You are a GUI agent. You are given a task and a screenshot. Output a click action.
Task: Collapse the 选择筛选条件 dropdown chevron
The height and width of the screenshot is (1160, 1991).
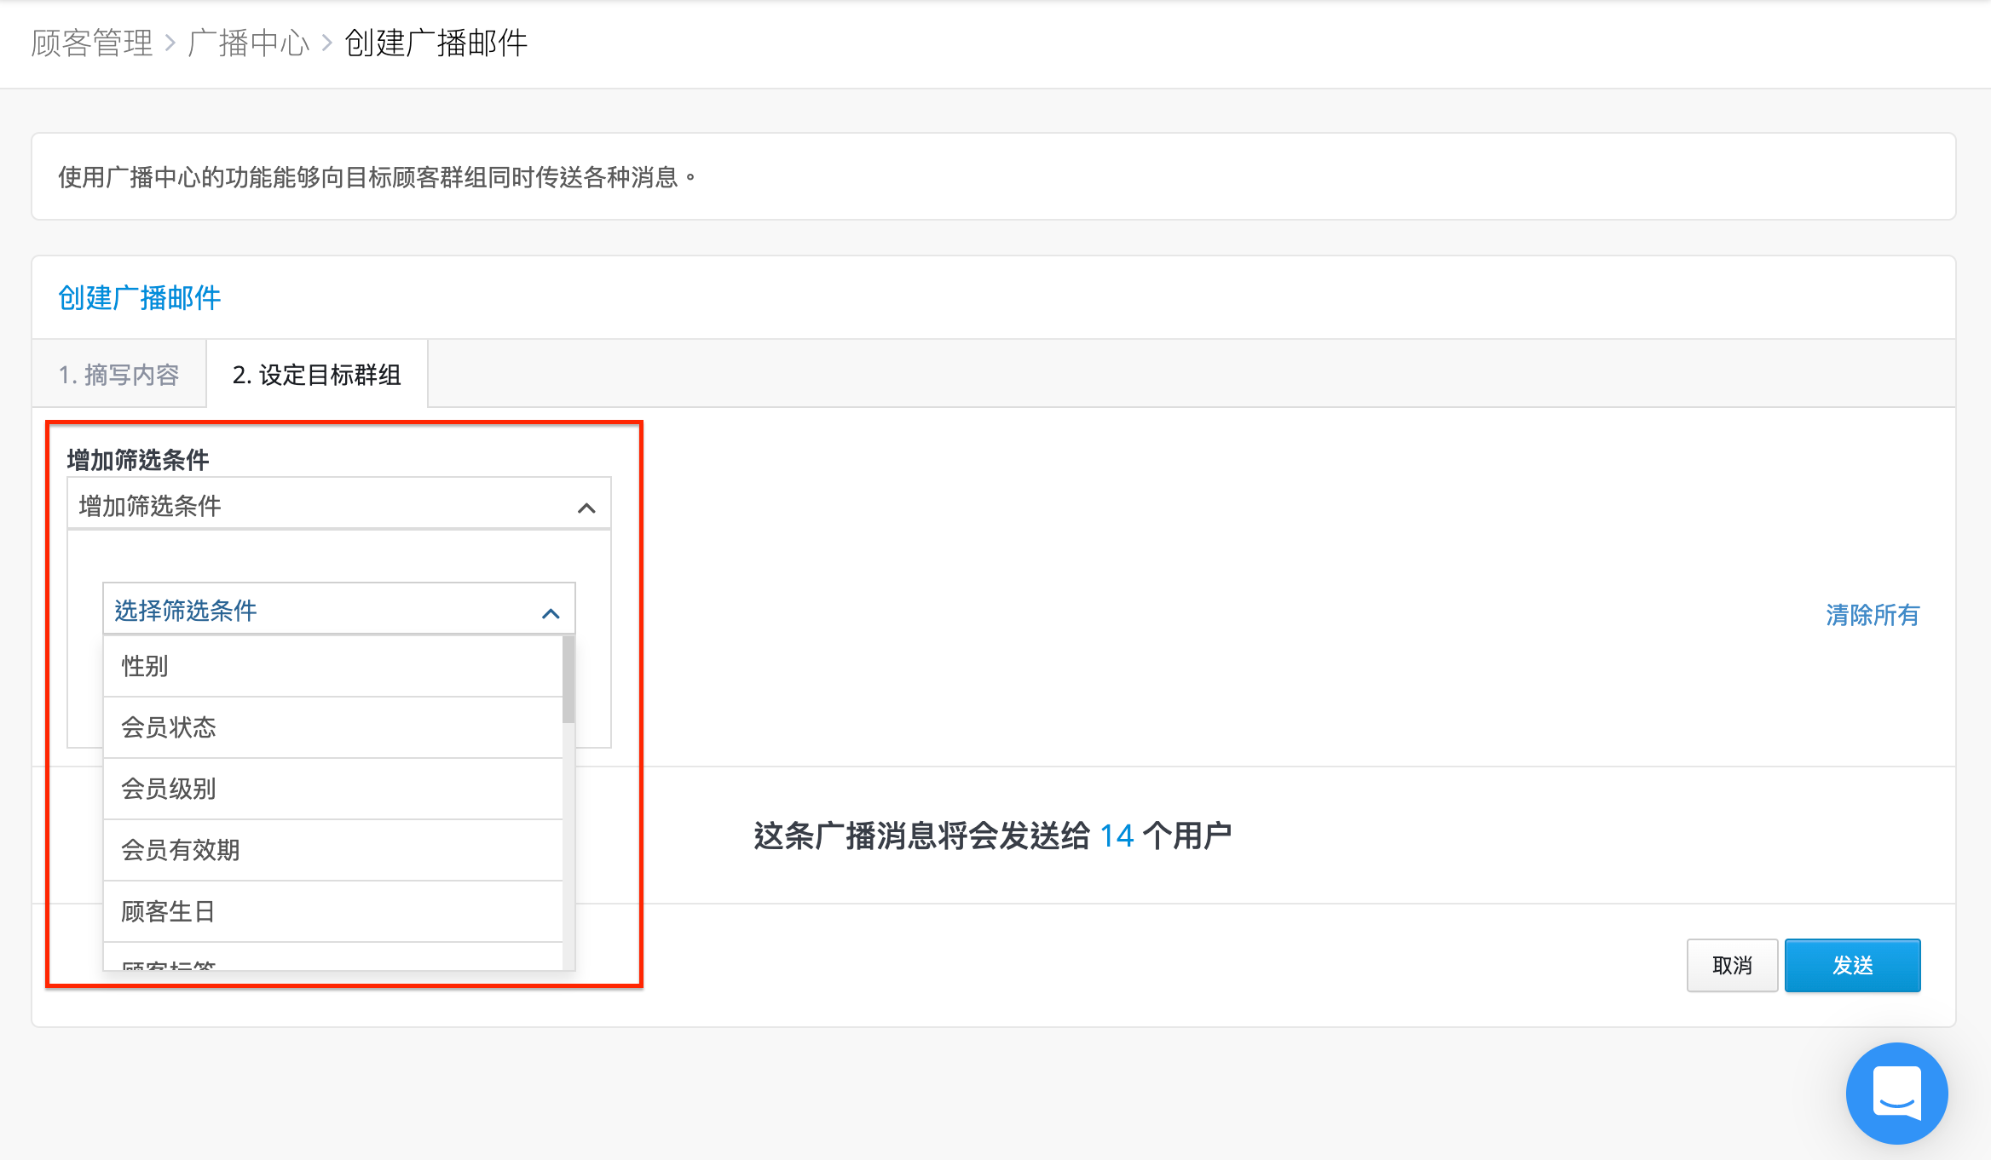point(551,613)
